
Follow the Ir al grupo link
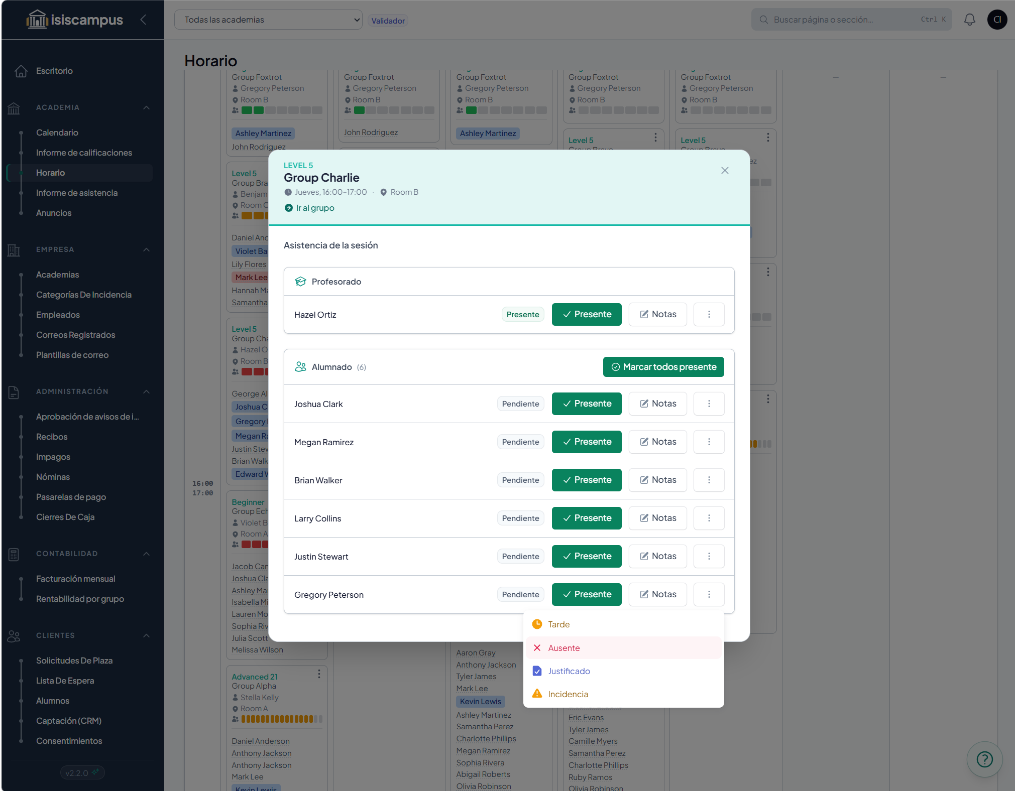[309, 208]
